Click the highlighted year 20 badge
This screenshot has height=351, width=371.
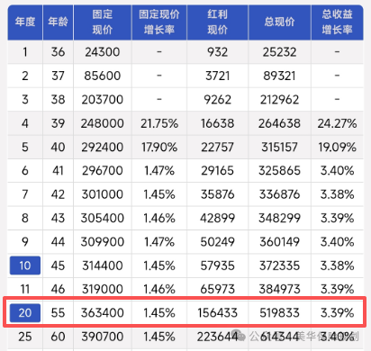click(25, 313)
